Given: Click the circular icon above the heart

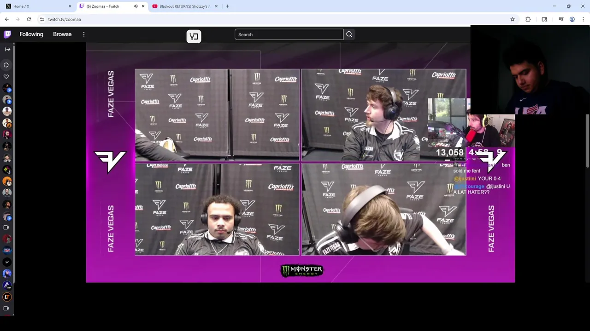Looking at the screenshot, I should [x=6, y=65].
